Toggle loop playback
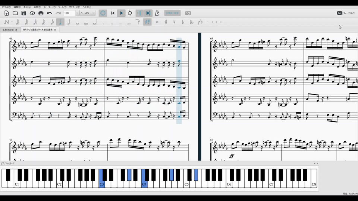The height and width of the screenshot is (201, 358). coord(130,13)
